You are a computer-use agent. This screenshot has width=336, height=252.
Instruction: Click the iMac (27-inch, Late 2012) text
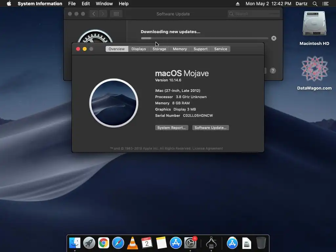point(178,91)
